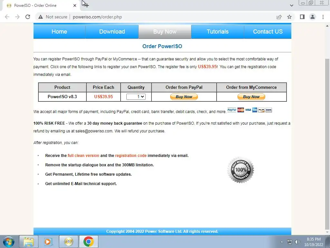Select the PowerISO - Order Online tab
The width and height of the screenshot is (330, 248).
tap(41, 5)
